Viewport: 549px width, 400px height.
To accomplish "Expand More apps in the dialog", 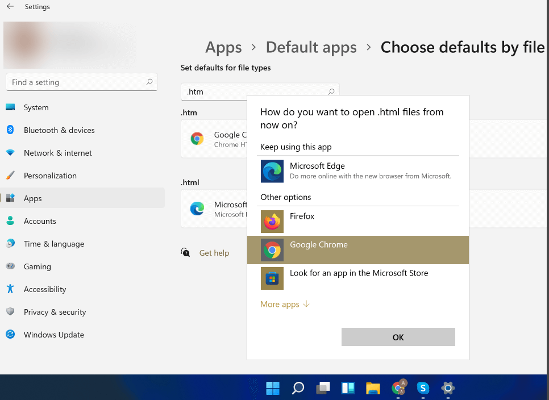I will point(280,304).
